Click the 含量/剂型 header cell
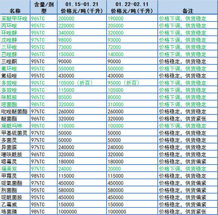 point(44,7)
